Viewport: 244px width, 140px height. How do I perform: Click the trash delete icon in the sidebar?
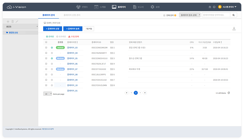12,21
